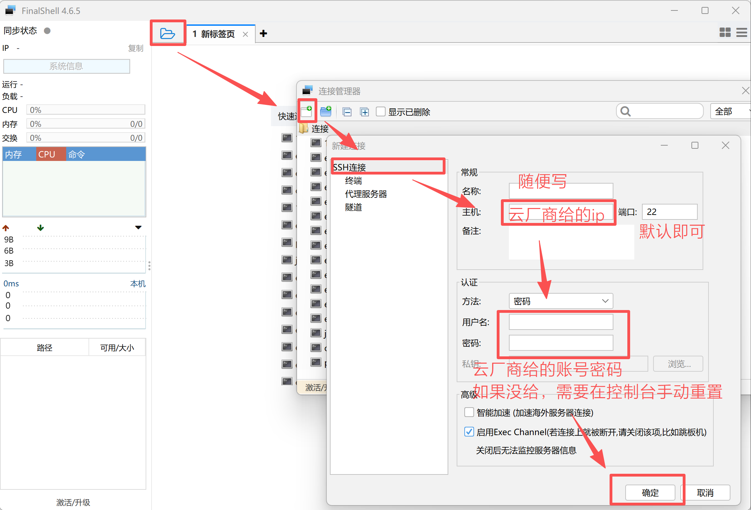Switch to the 命令 tab
Screen dimensions: 751x510
[76, 154]
